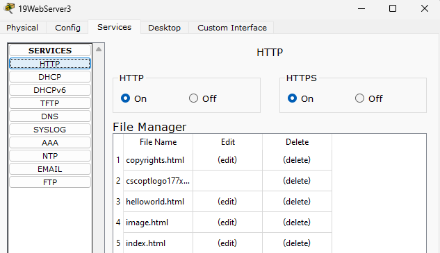Edit the index.html file
Screen dimensions: 440x253
pos(227,243)
